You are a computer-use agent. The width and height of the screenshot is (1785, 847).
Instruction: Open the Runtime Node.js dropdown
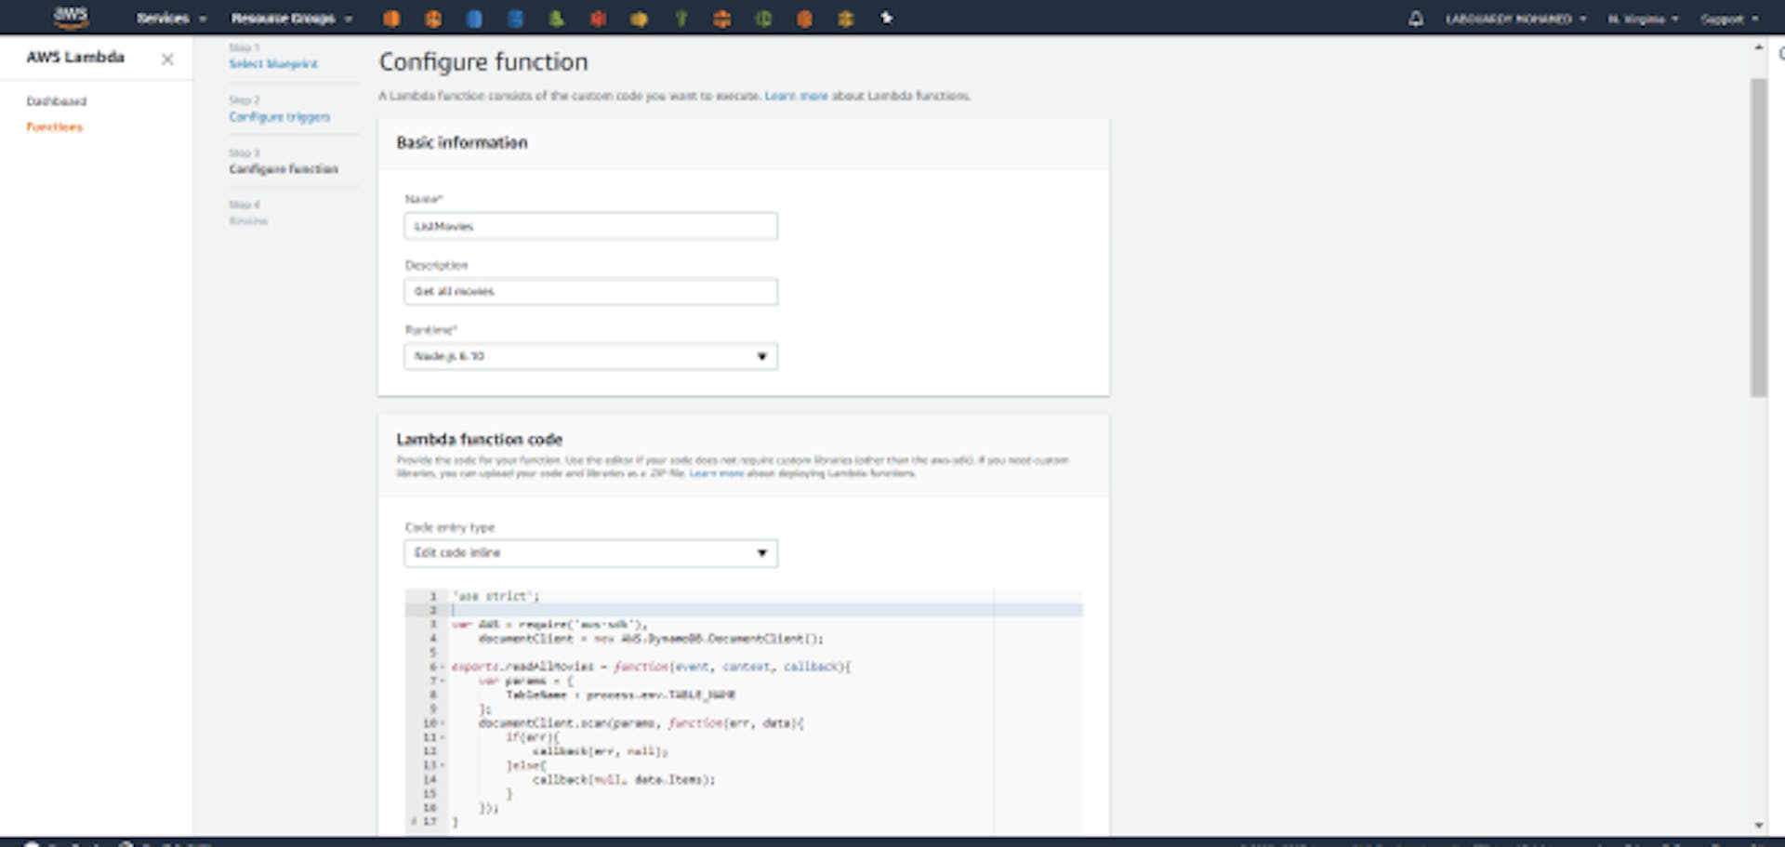590,356
